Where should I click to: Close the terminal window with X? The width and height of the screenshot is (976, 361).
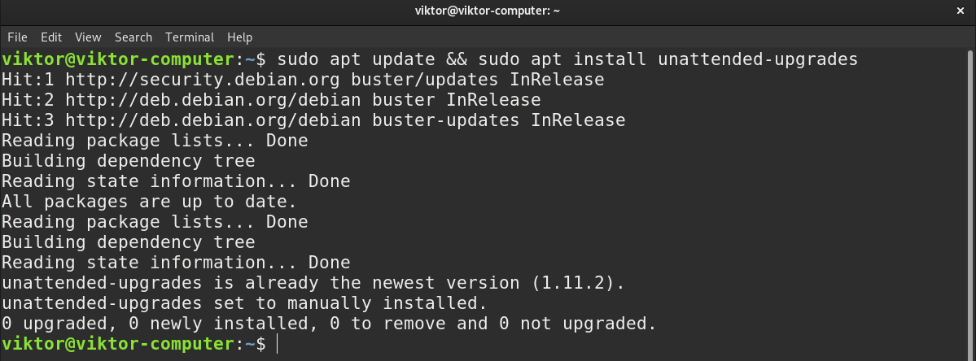[960, 11]
